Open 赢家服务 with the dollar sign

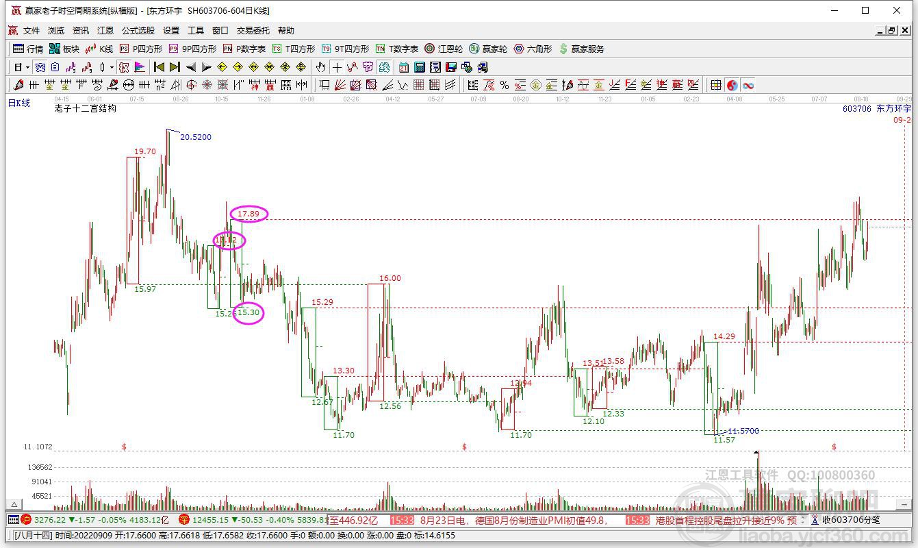point(582,49)
